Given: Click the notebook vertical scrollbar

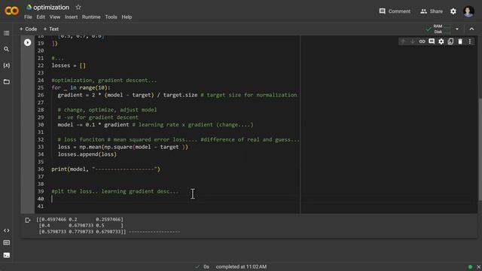Looking at the screenshot, I should pyautogui.click(x=480, y=149).
